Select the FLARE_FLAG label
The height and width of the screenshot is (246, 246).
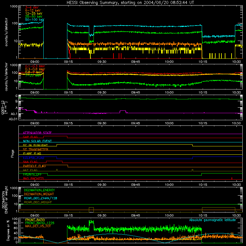32,153
